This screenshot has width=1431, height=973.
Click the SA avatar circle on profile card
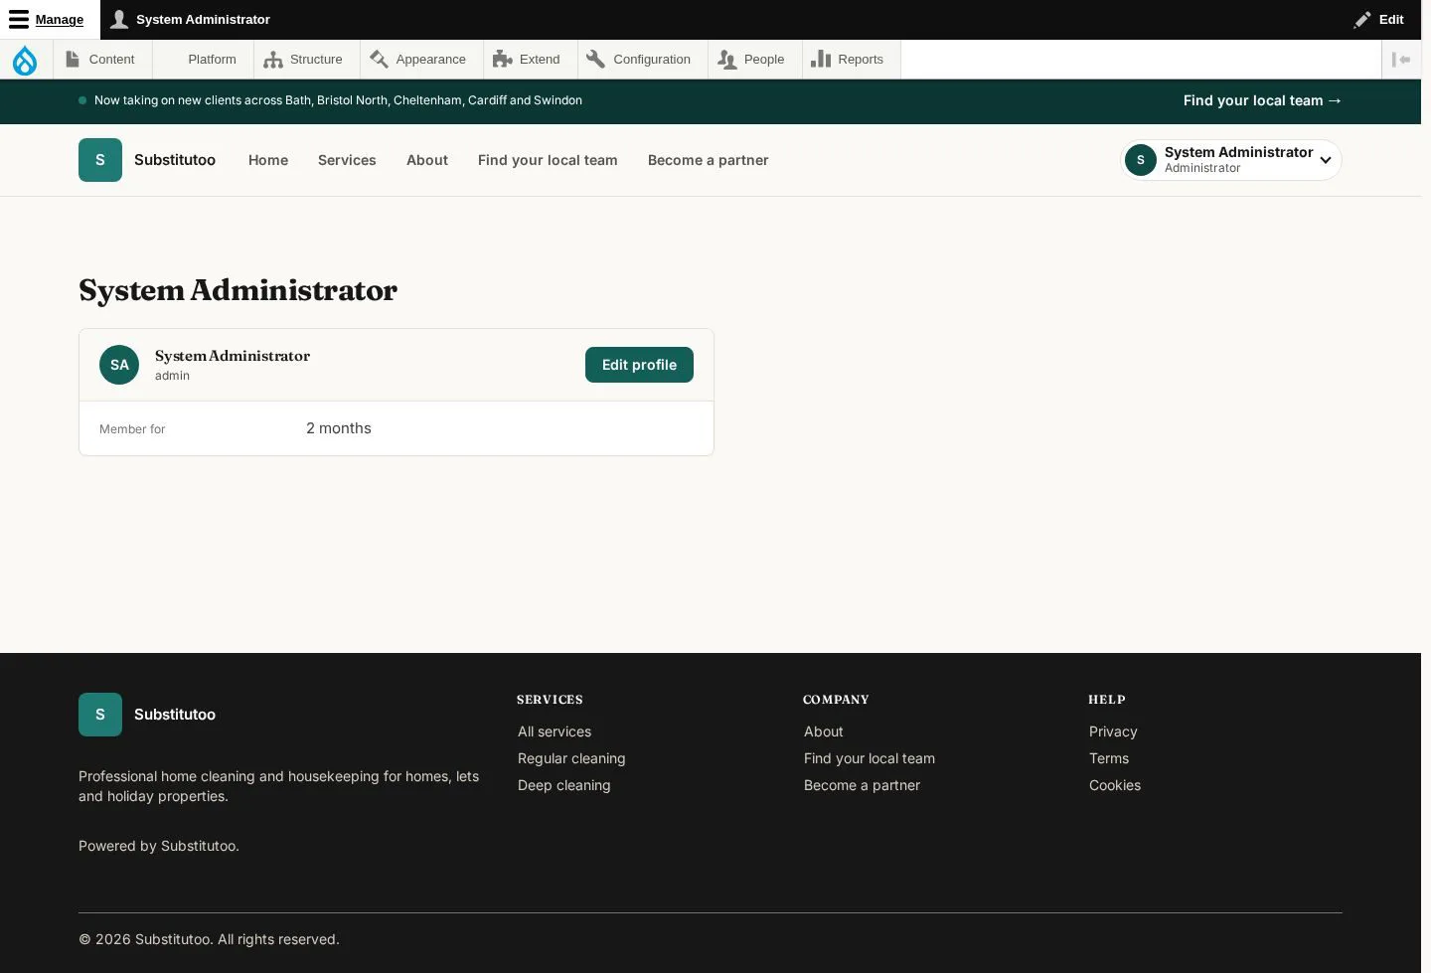click(x=119, y=365)
